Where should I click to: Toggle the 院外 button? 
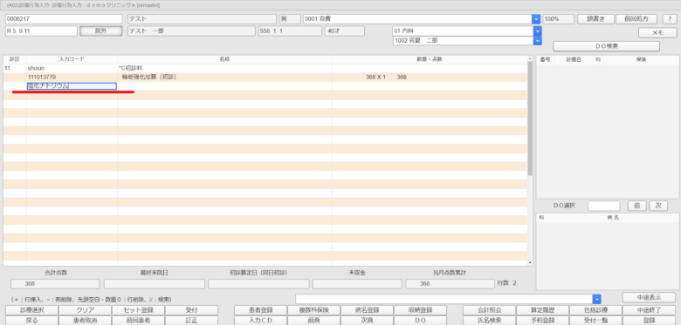[100, 31]
